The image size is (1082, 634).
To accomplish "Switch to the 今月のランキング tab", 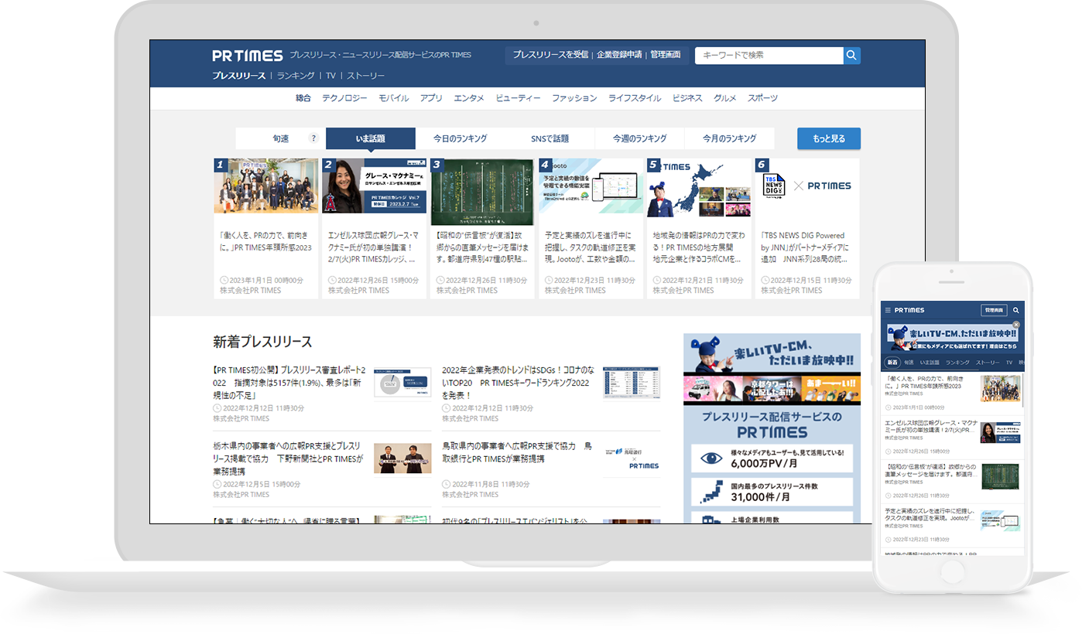I will tap(729, 138).
